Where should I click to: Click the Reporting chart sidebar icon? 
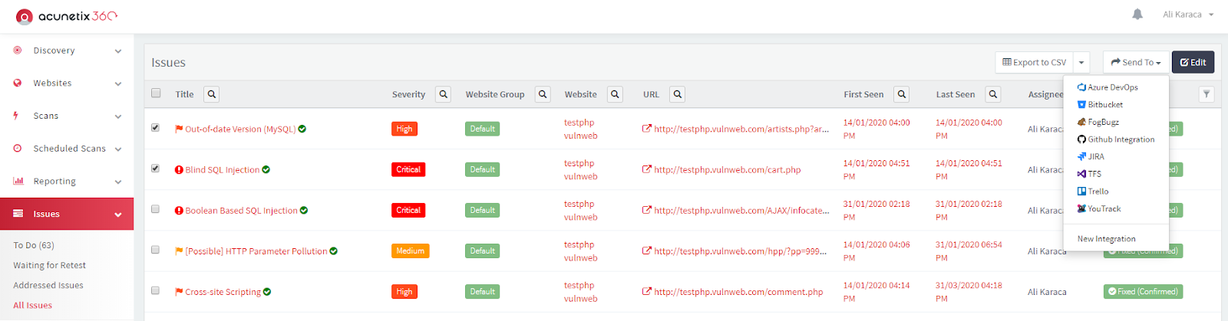18,182
